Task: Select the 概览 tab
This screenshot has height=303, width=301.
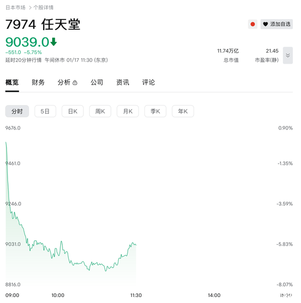Action: coord(12,82)
